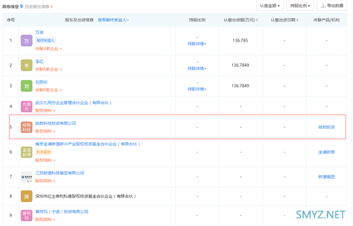Screen dimensions: 353x226
Task: Select 136.7849 amount in 李红's row
Action: (240, 65)
